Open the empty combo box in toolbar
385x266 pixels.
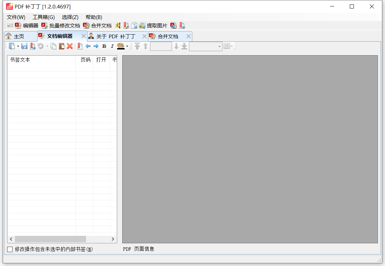[x=205, y=46]
